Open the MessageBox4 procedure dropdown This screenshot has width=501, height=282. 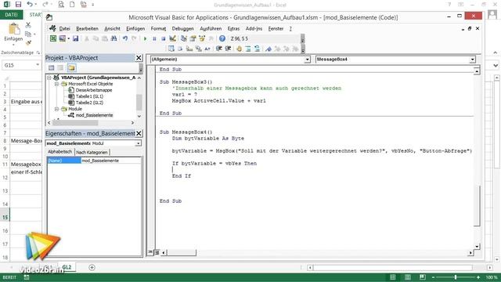tap(472, 60)
